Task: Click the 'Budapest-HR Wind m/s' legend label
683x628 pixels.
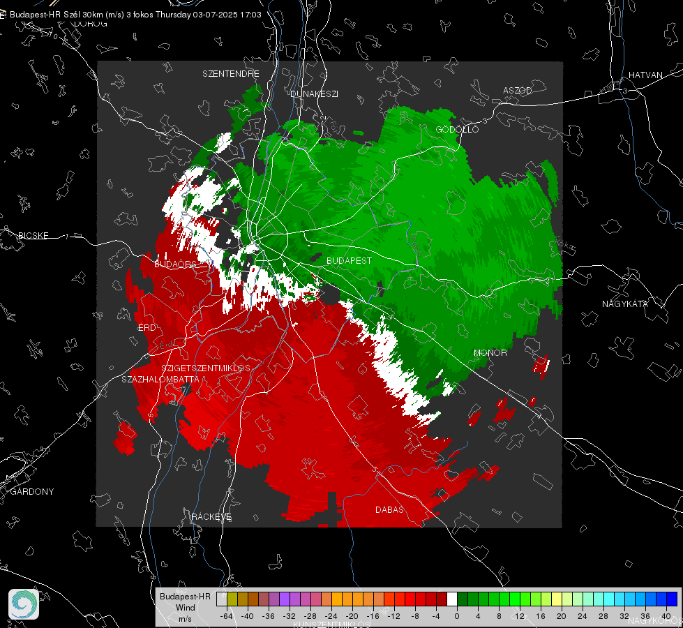Action: (x=185, y=608)
